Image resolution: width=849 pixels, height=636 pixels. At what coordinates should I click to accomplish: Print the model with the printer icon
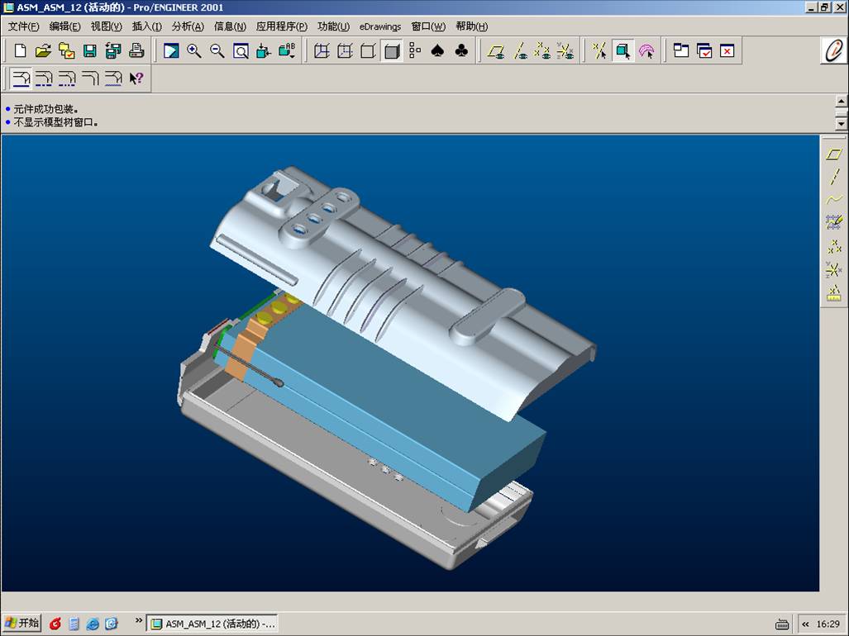(136, 51)
